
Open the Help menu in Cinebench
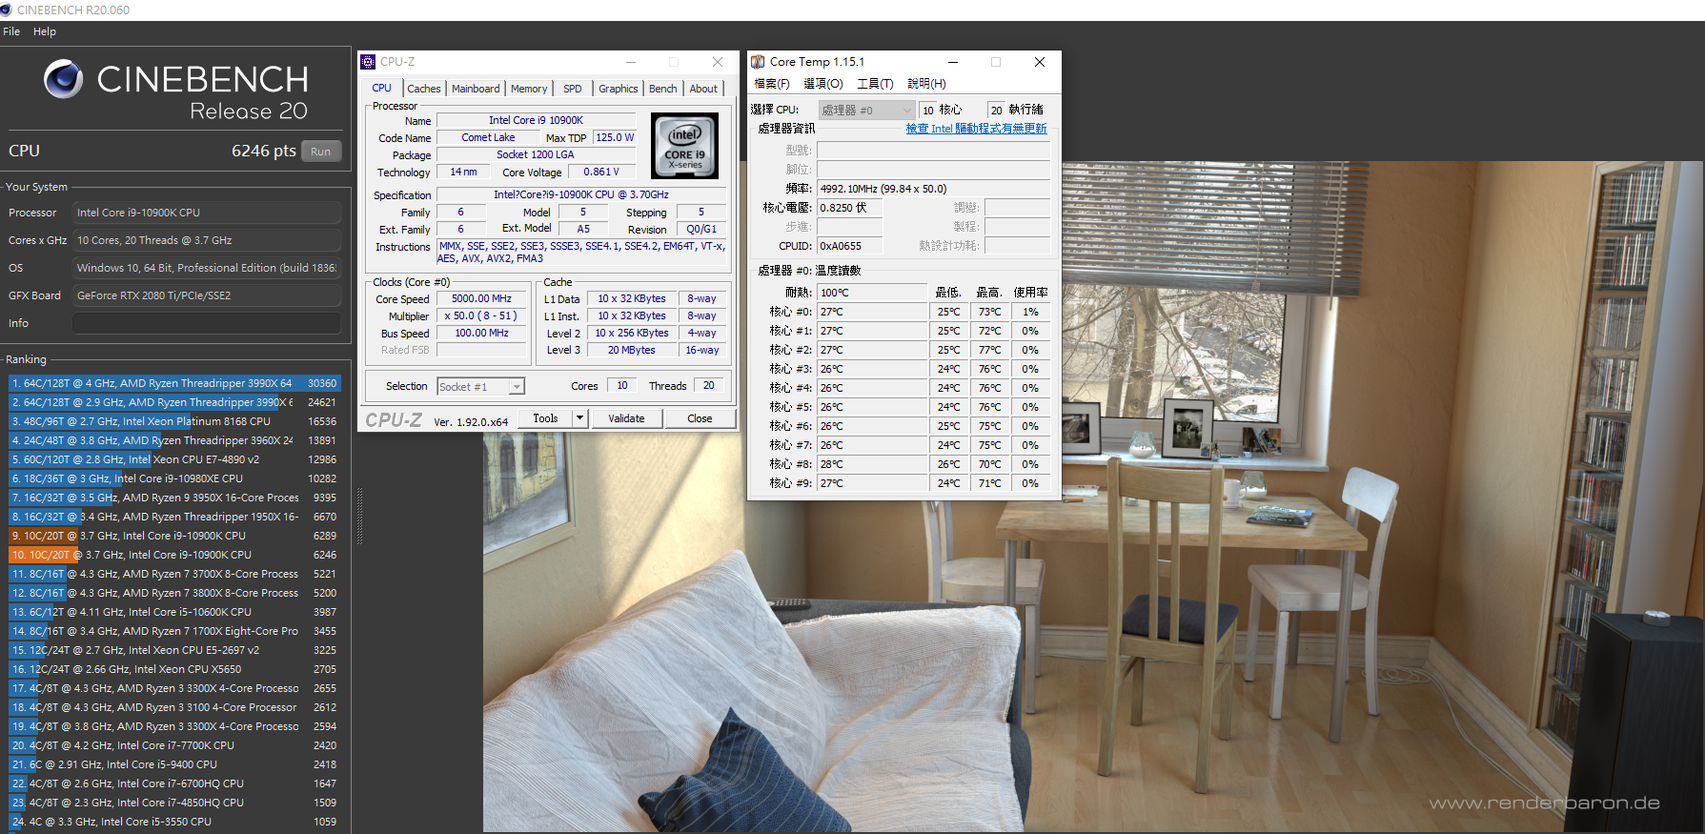coord(45,31)
